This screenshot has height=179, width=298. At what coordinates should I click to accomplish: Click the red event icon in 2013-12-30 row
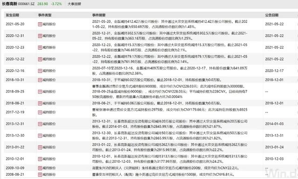coord(40,136)
